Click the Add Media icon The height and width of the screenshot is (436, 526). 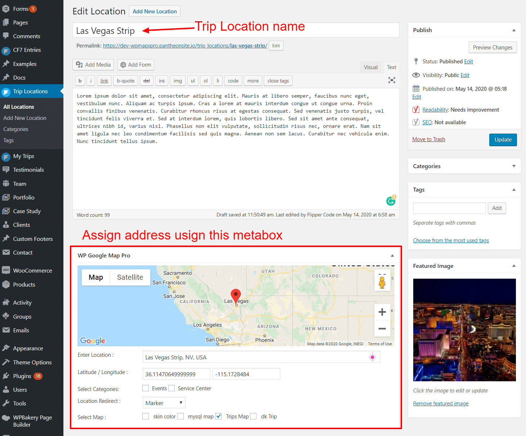[x=80, y=64]
